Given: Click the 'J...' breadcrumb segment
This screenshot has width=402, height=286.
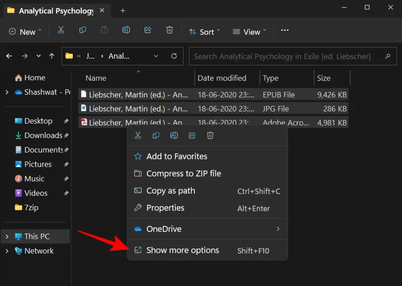Looking at the screenshot, I should [x=90, y=56].
